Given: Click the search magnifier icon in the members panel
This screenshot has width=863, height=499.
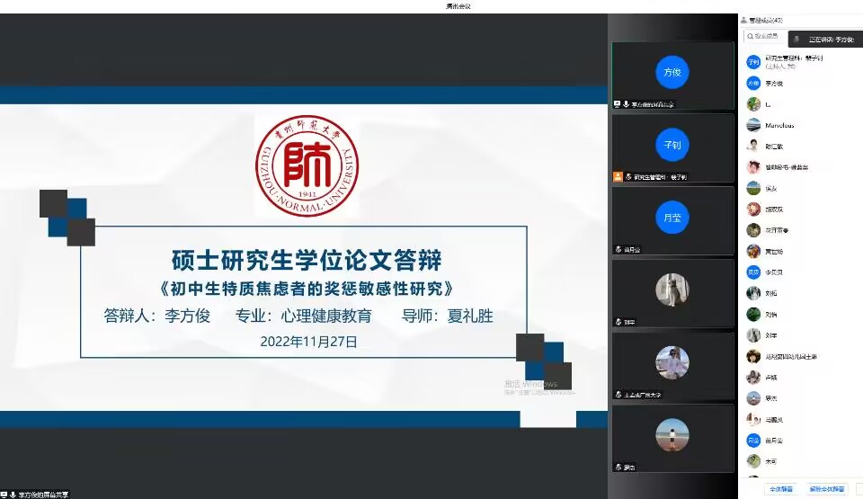Looking at the screenshot, I should [750, 36].
